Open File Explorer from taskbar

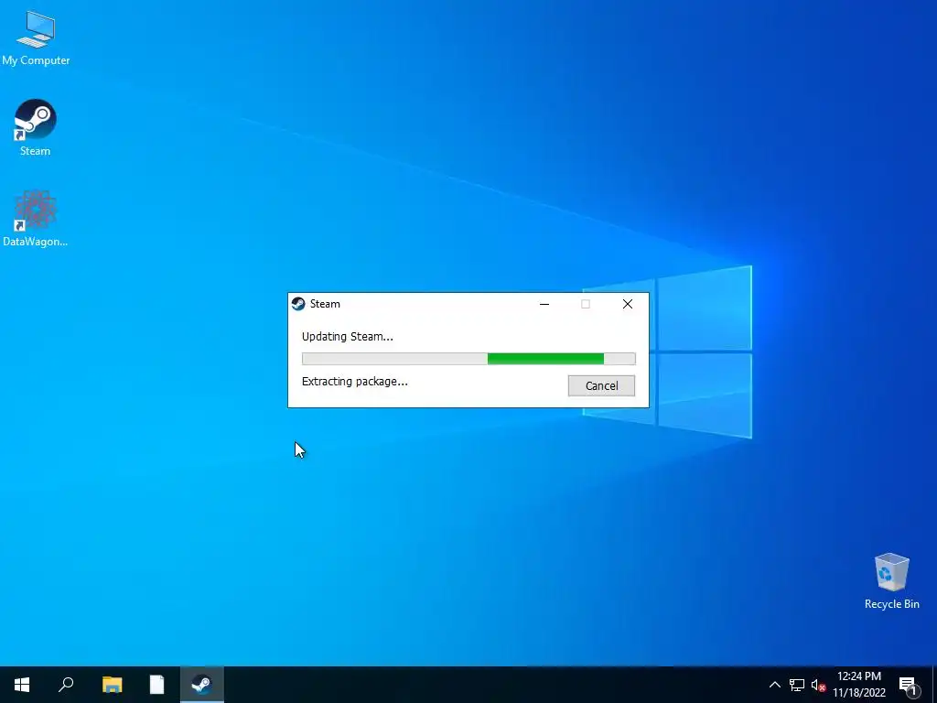click(x=112, y=685)
